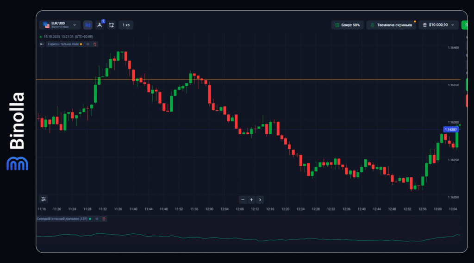Open Таємнича скринька mystery box

click(x=391, y=25)
